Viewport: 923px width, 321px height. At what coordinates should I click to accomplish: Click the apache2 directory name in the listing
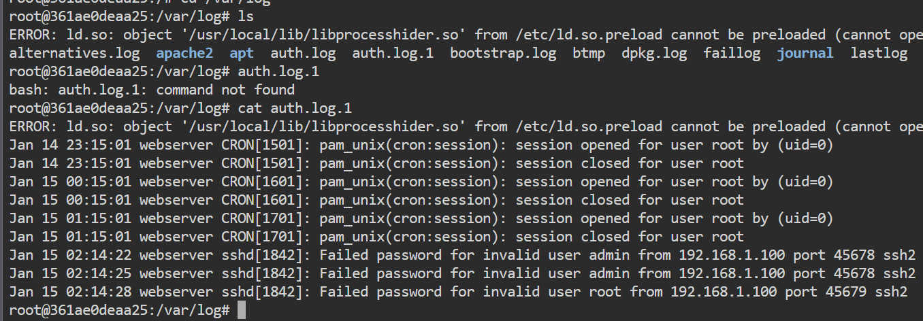tap(186, 53)
